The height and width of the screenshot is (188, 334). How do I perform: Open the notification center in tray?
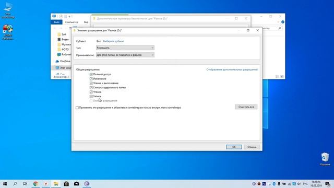(328, 184)
